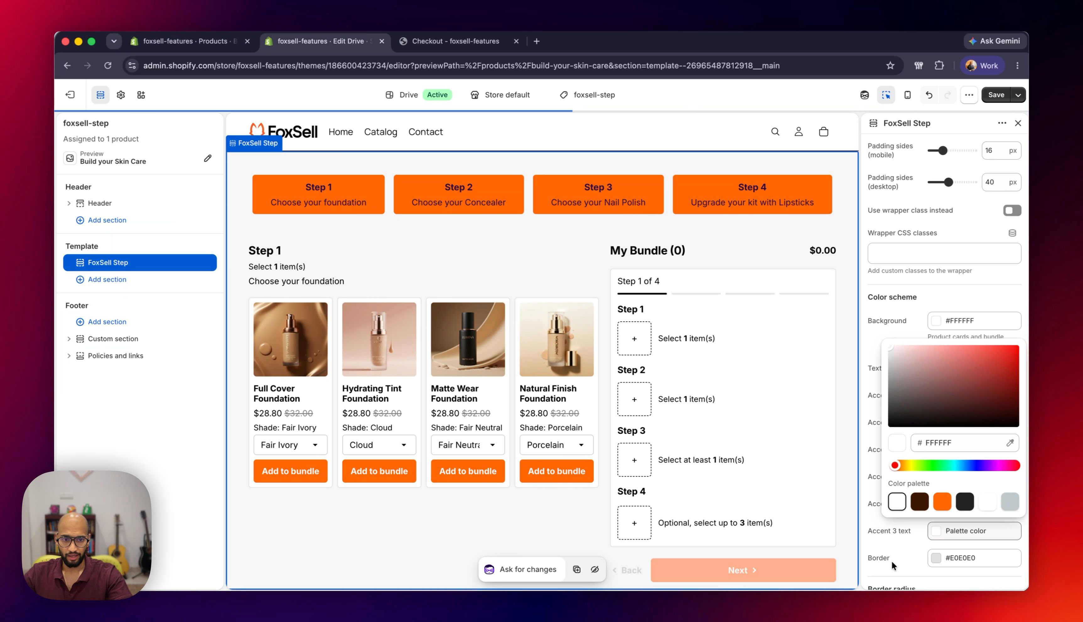This screenshot has height=622, width=1083.
Task: Open the Fair Neutral shade dropdown
Action: tap(468, 445)
